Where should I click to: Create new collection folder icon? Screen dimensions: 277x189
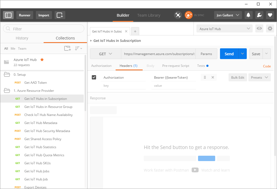[67, 48]
